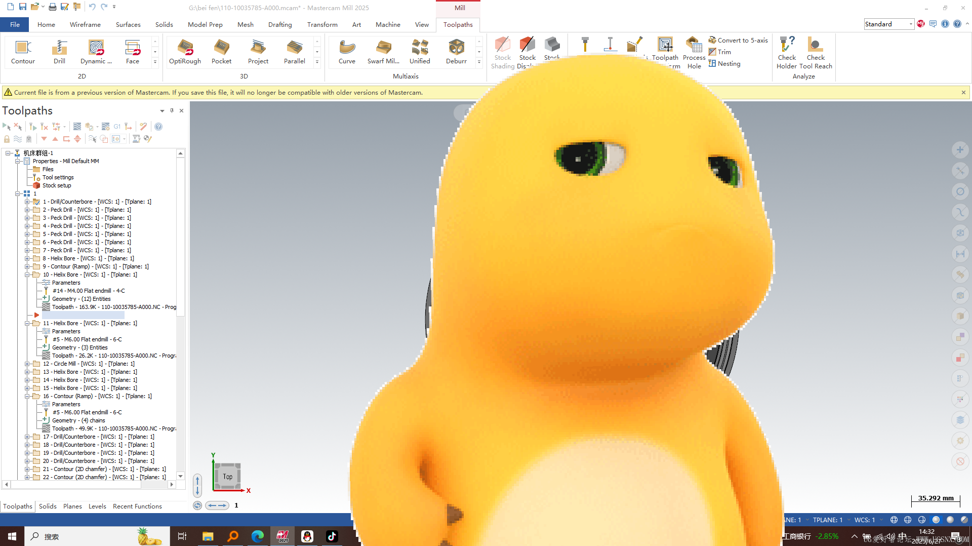The image size is (972, 546).
Task: Toggle only display selected toolpaths
Action: point(93,139)
